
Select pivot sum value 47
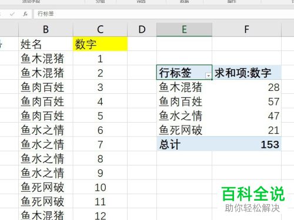pyautogui.click(x=246, y=116)
